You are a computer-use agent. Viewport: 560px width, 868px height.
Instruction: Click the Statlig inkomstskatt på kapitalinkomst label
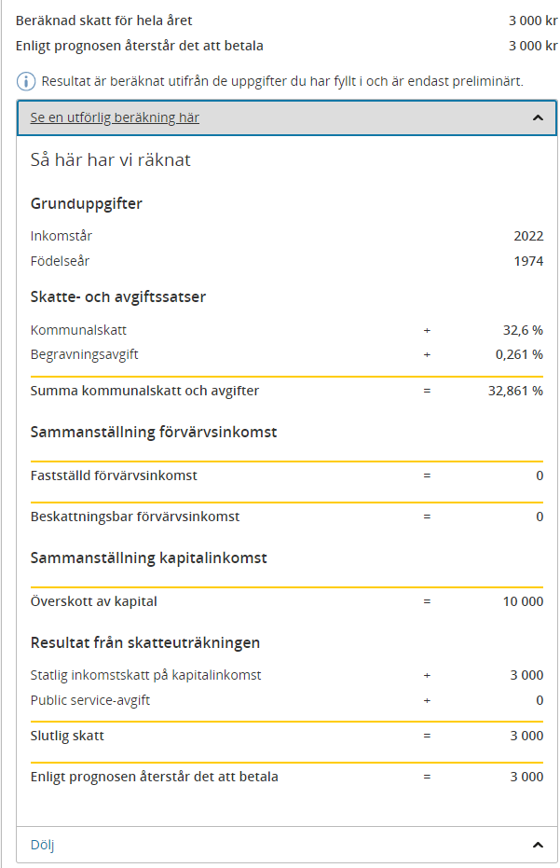[145, 675]
